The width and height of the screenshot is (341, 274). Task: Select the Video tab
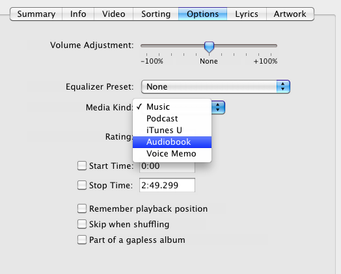point(113,14)
